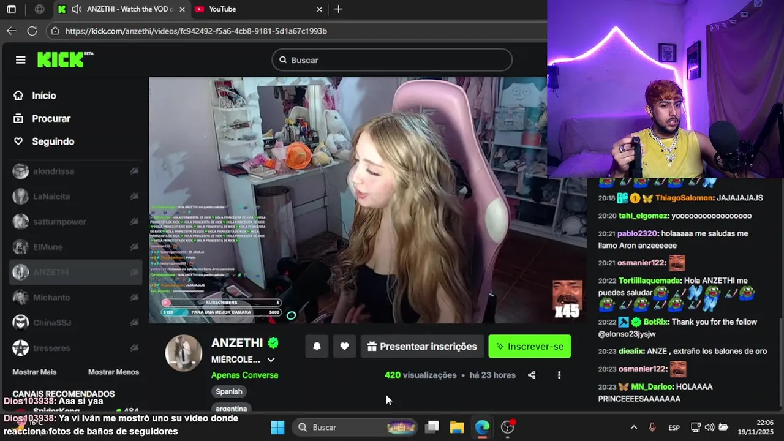Click Presentear inscrições button
The width and height of the screenshot is (784, 441).
pos(422,347)
